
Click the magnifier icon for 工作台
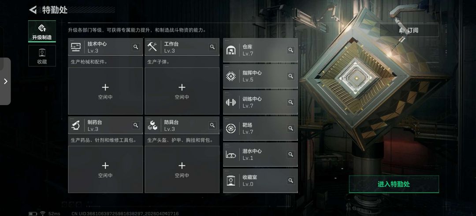pos(212,47)
